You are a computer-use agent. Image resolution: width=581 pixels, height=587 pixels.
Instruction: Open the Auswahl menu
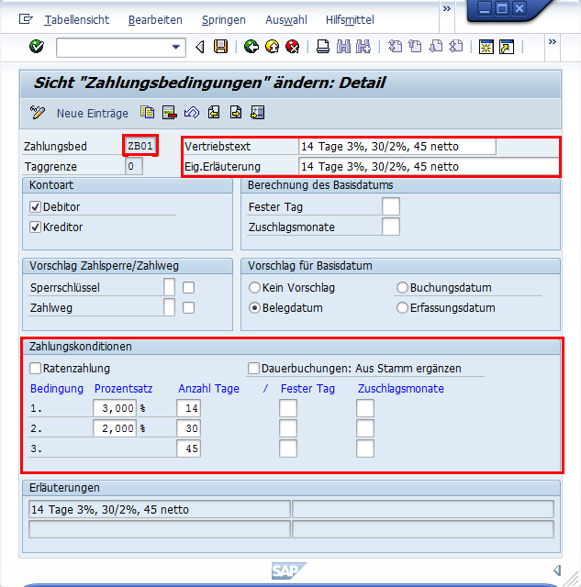click(286, 20)
